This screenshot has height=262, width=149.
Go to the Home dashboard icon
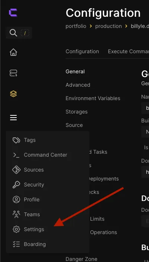tap(13, 52)
